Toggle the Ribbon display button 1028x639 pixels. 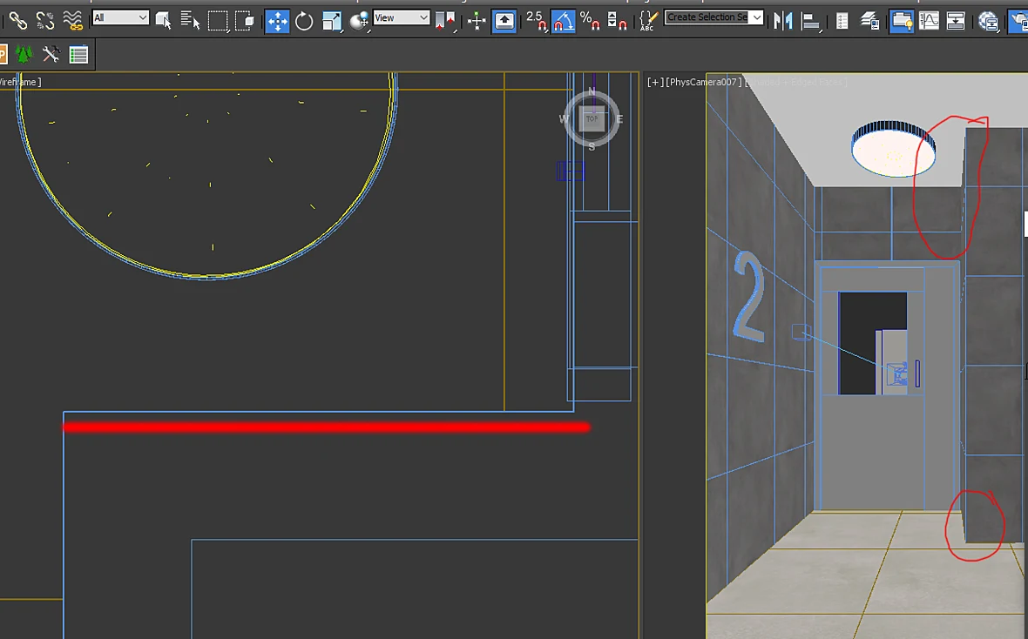[x=902, y=21]
